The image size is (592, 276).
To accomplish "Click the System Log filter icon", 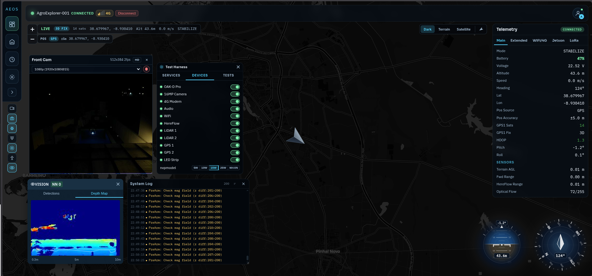I will tap(235, 184).
